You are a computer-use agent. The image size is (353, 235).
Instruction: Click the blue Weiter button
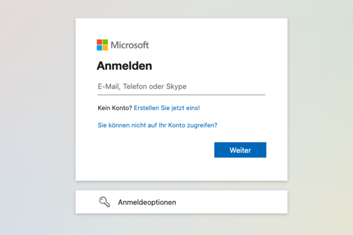240,150
